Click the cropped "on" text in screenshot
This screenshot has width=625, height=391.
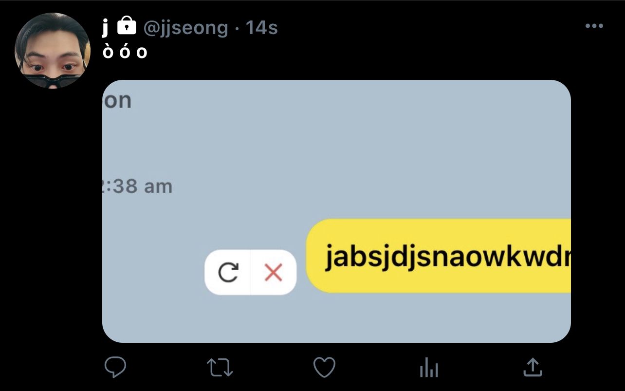pos(117,100)
